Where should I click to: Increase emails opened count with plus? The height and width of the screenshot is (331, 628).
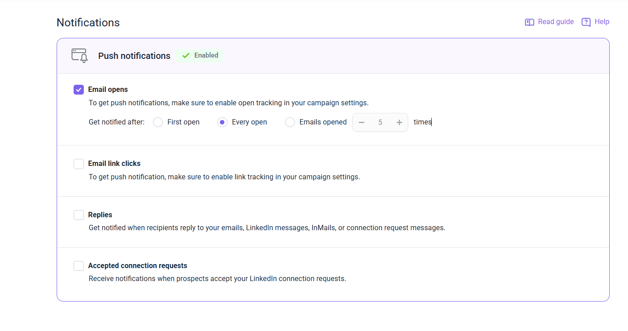[x=399, y=122]
